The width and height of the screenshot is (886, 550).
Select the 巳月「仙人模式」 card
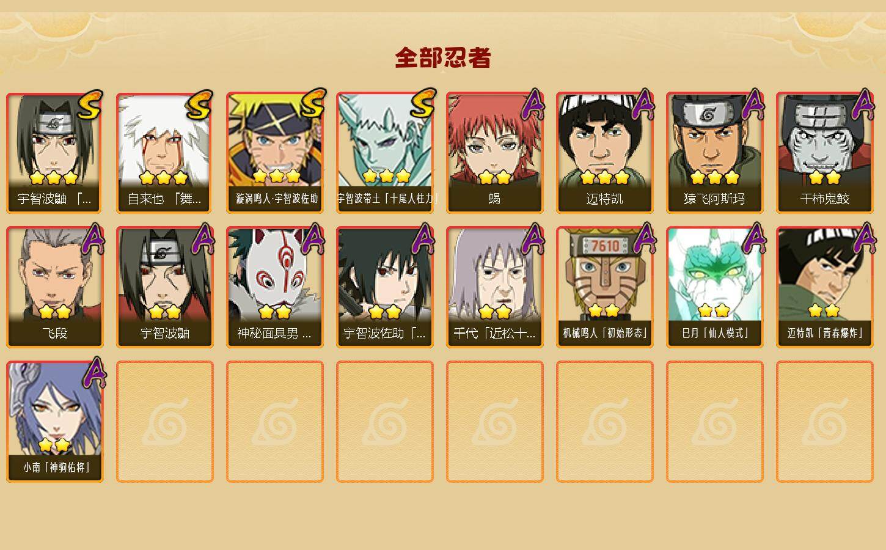pyautogui.click(x=715, y=287)
